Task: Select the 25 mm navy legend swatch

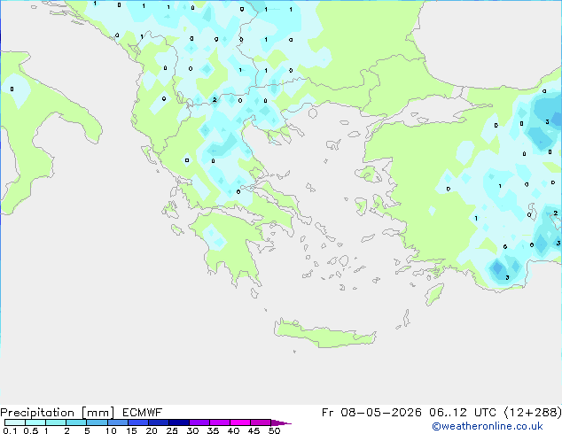Action: click(x=178, y=422)
